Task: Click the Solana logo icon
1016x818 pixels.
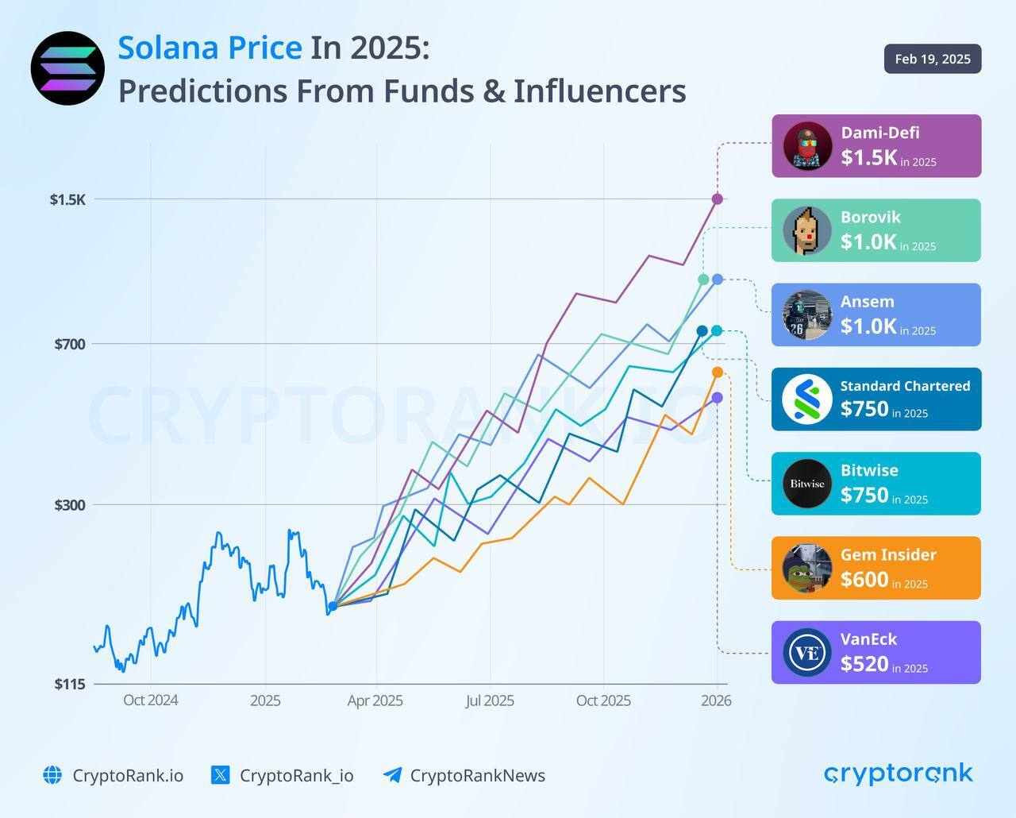Action: [x=67, y=68]
